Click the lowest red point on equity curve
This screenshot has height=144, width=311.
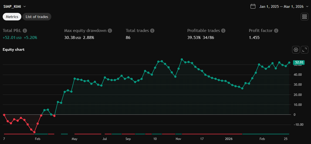34,132
